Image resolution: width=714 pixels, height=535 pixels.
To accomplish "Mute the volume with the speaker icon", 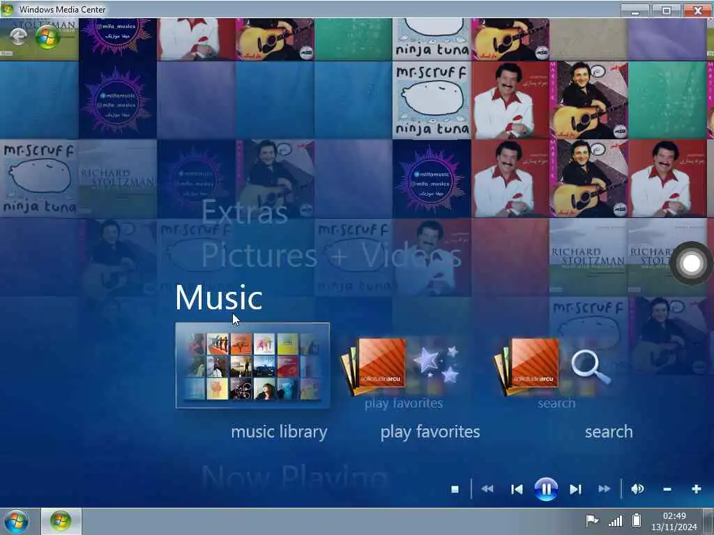I will pyautogui.click(x=637, y=489).
